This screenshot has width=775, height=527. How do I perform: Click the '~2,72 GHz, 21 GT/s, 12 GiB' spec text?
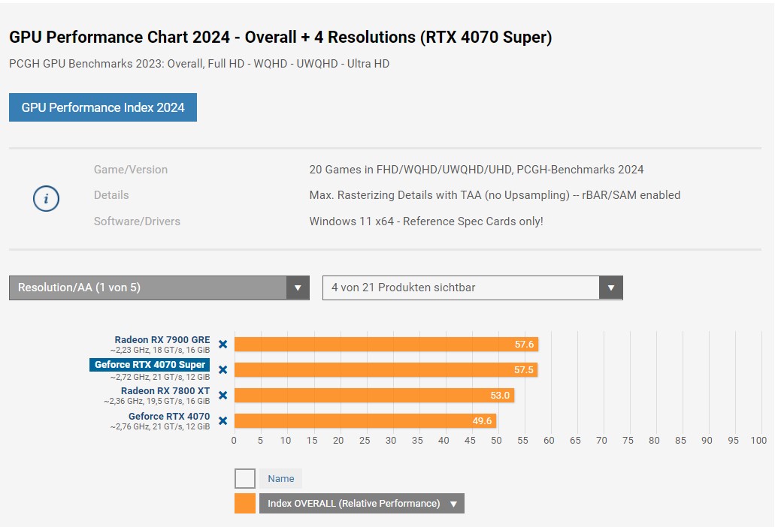(x=160, y=377)
